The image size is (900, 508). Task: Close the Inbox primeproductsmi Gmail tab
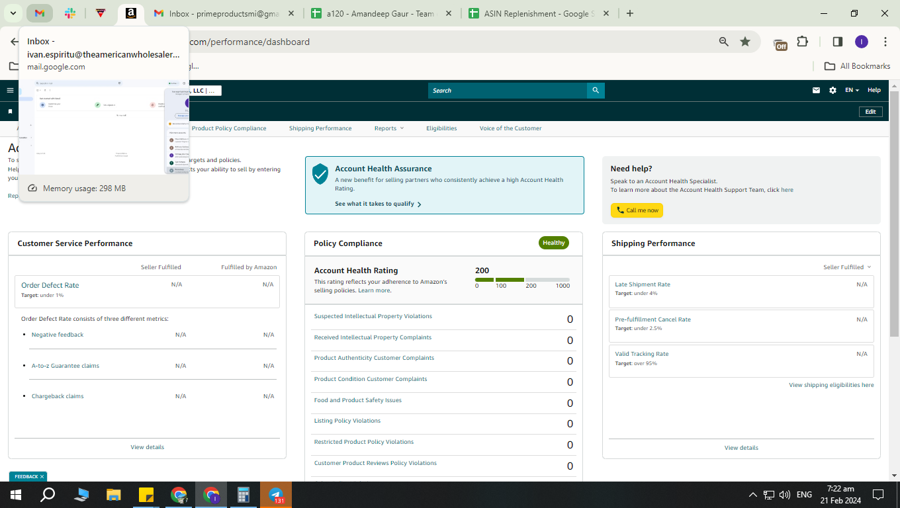point(292,13)
